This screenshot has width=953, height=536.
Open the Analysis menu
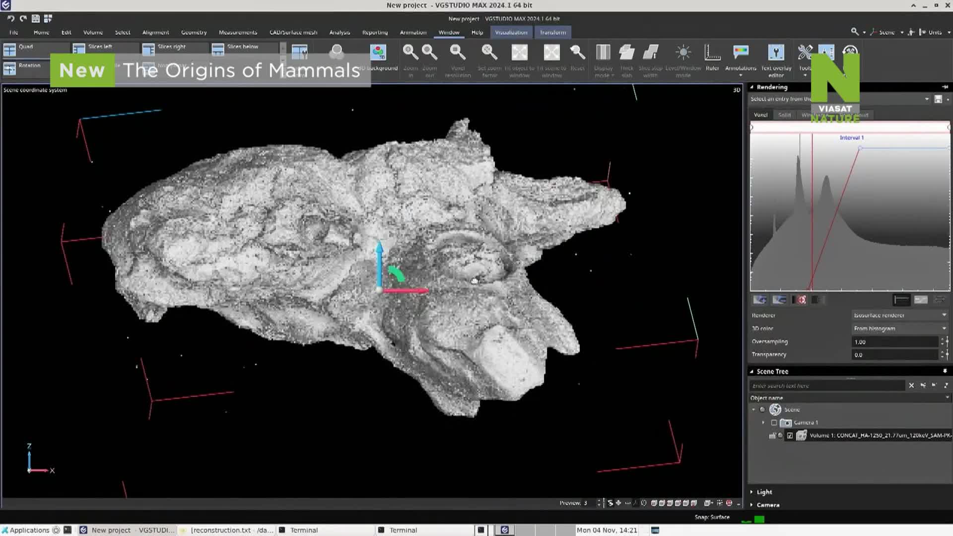tap(340, 32)
